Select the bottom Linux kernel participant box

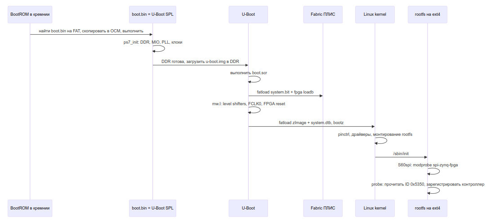375,208
